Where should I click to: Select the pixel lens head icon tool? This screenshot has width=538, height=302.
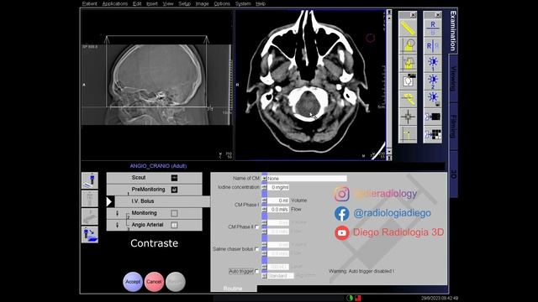click(408, 81)
